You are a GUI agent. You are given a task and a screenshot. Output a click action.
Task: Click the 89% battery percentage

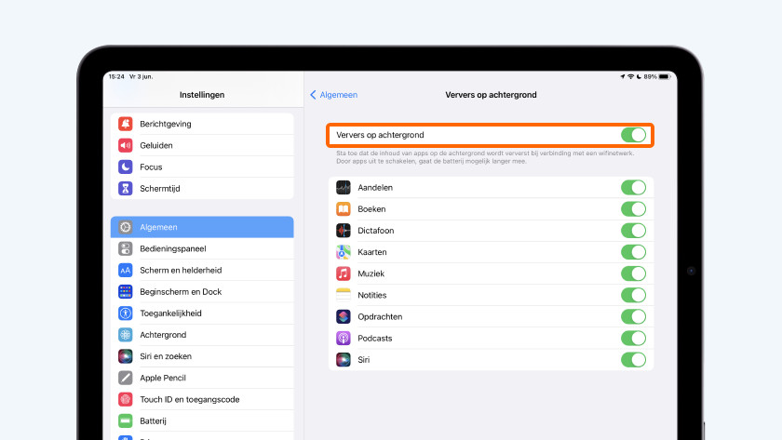coord(651,76)
